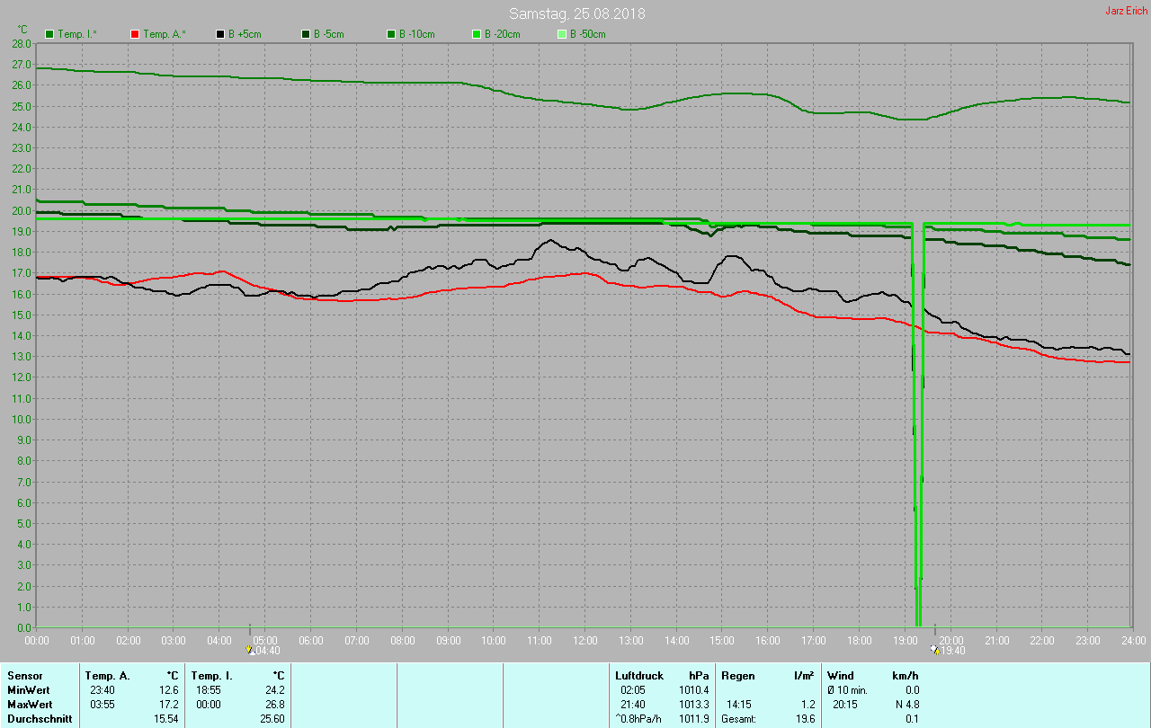Click the 15:00 x-axis label
1151x728 pixels.
[722, 641]
